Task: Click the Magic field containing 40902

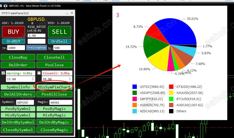Action: pos(61,103)
